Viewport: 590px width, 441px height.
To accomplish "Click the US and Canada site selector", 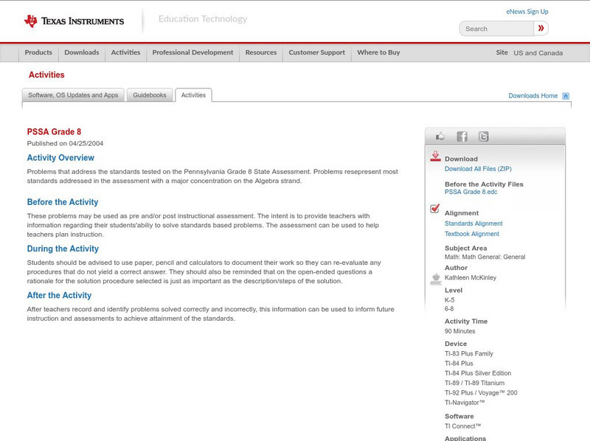I will click(538, 53).
